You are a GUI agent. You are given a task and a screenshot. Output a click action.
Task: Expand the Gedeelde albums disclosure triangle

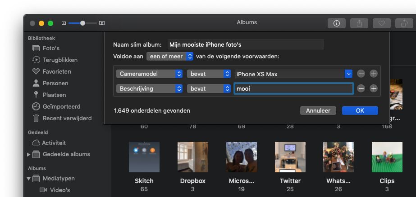pos(29,154)
